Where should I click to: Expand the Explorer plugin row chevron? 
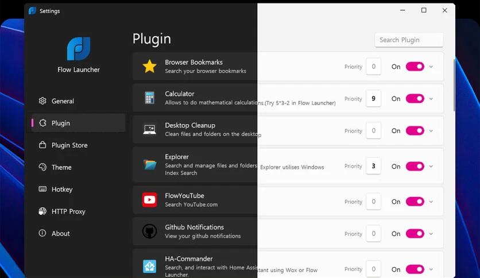click(x=431, y=166)
